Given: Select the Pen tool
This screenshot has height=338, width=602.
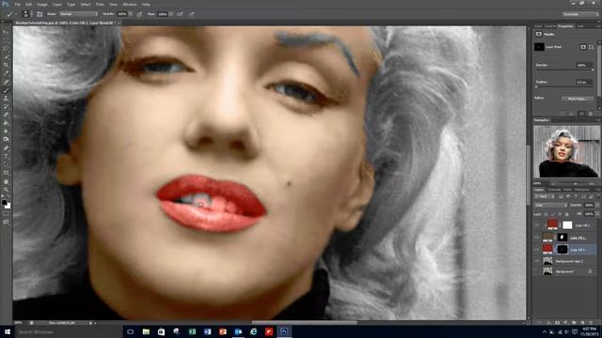Looking at the screenshot, I should tap(6, 148).
